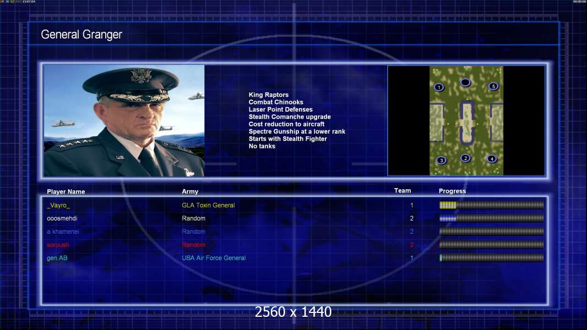Click 'Cost reduction to aircraft' line
587x330 pixels.
287,124
